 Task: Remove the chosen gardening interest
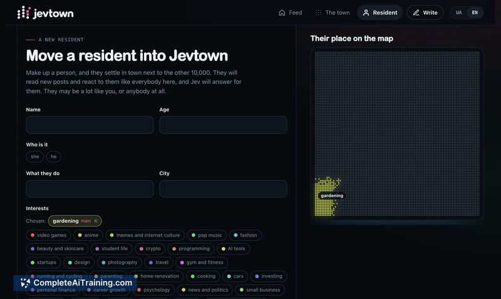(x=96, y=221)
